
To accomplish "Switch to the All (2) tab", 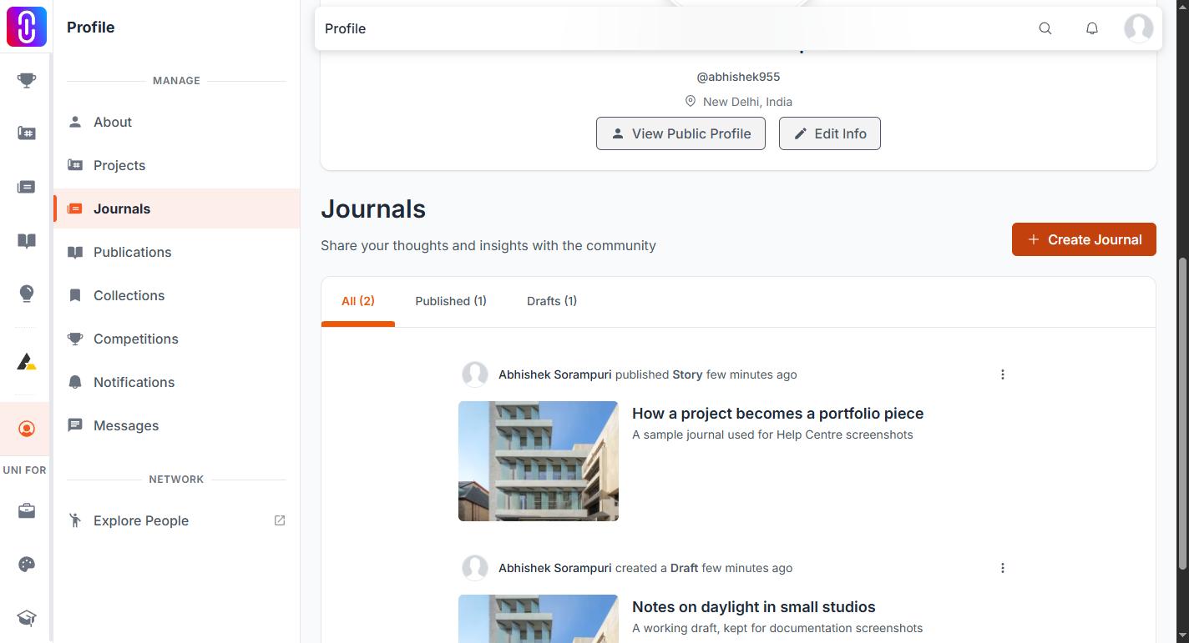I will (358, 301).
